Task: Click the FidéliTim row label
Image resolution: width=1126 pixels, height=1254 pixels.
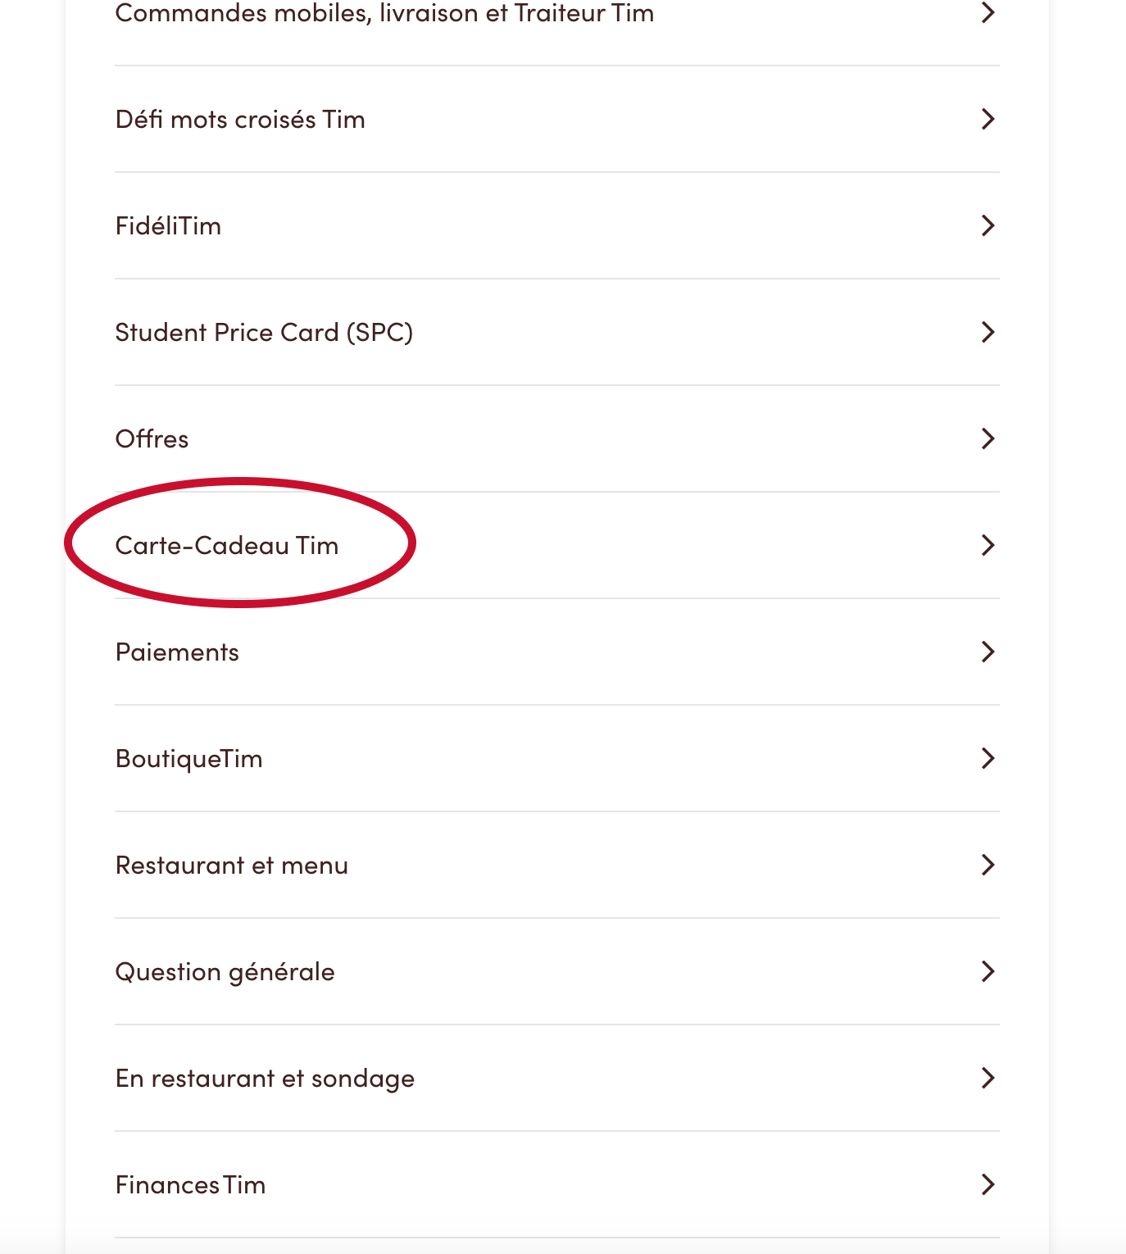Action: coord(168,226)
